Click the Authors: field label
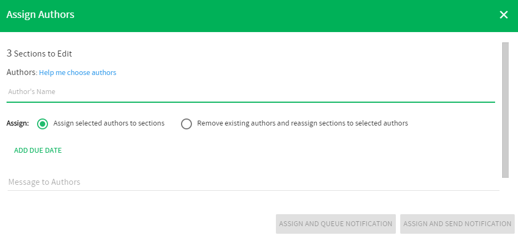The height and width of the screenshot is (237, 518). [x=22, y=72]
